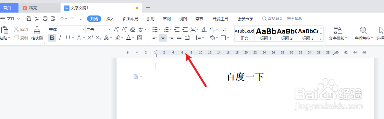384x119 pixels.
Task: Click the blue font color A
Action: click(129, 38)
